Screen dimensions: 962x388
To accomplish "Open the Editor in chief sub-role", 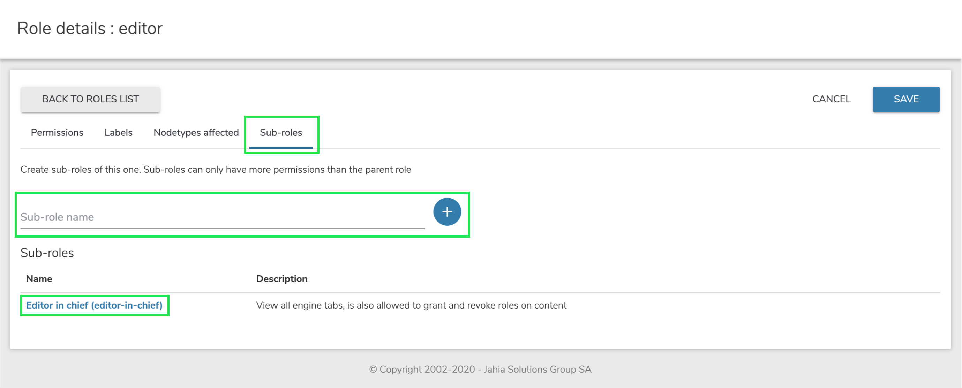I will [x=93, y=305].
